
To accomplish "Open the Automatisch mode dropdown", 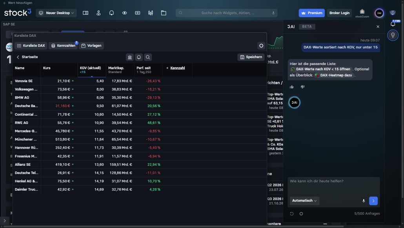I will 304,201.
